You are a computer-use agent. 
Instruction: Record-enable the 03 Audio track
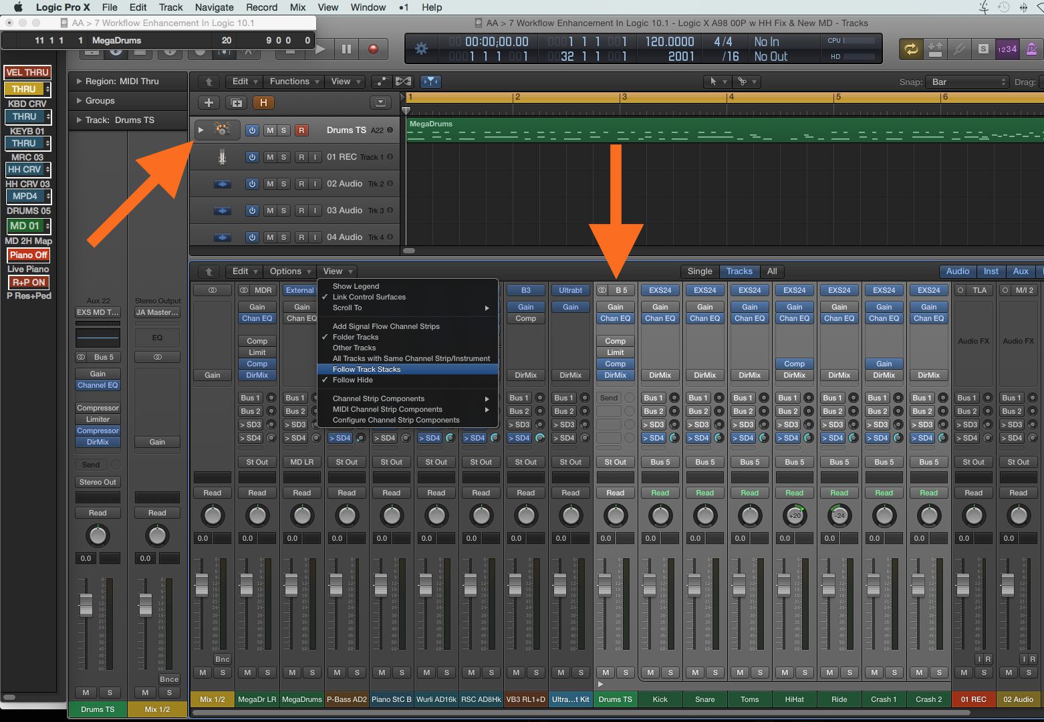click(x=301, y=211)
